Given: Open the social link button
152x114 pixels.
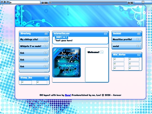Looking at the screenshot, I should (x=126, y=46).
